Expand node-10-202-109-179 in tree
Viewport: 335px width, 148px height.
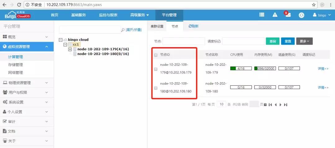pos(70,49)
